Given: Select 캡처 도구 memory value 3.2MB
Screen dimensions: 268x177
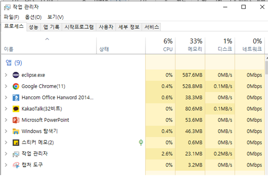Looking at the screenshot, I should tap(195, 165).
